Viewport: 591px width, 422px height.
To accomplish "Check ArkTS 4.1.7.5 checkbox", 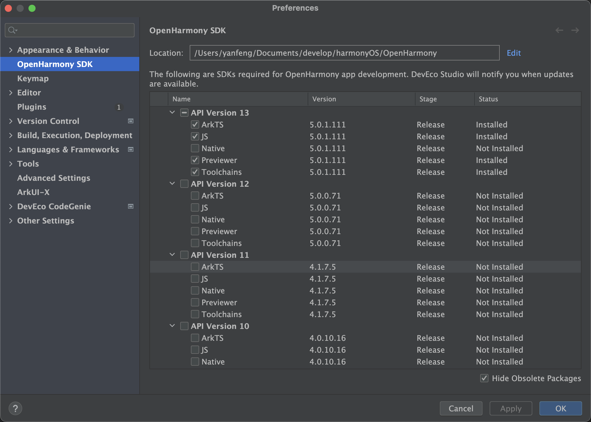I will pos(195,267).
